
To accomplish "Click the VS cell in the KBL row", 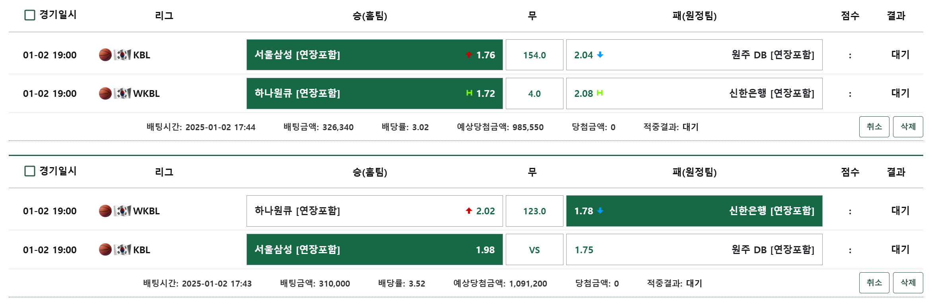I will (534, 250).
